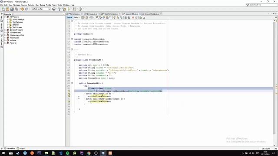Open dropdown arrow next to Run icon
This screenshot has height=156, width=278.
coord(71,9)
